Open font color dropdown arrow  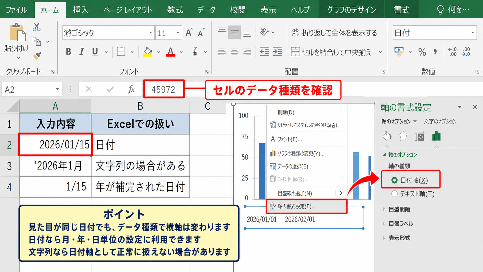pos(181,52)
